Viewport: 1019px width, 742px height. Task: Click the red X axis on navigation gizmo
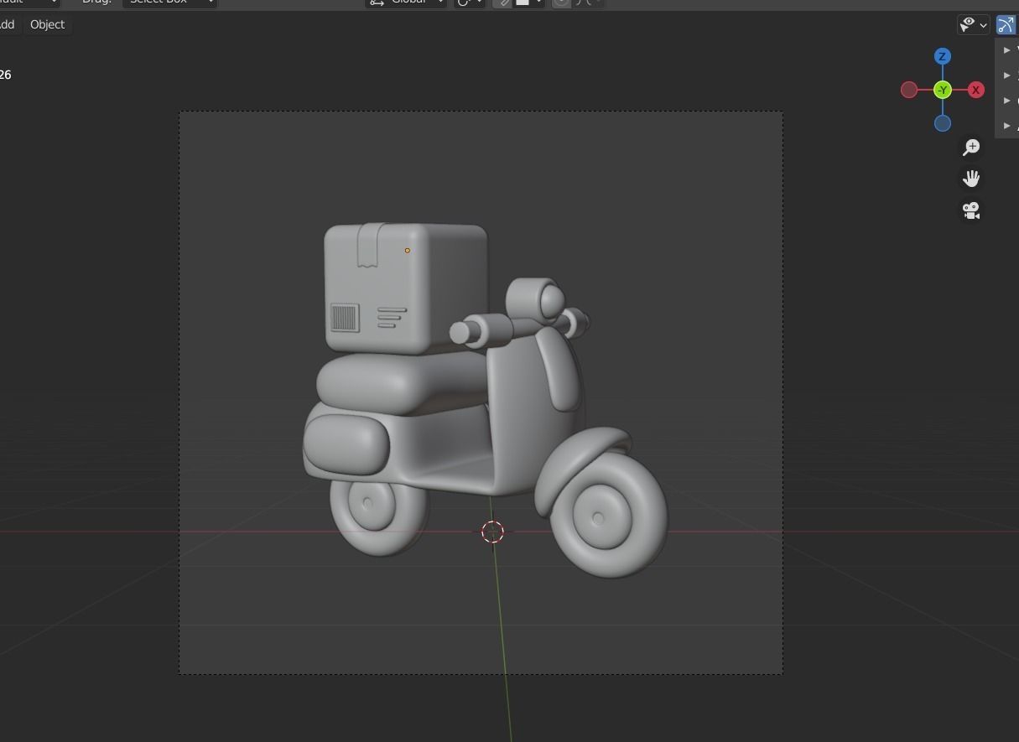(976, 90)
